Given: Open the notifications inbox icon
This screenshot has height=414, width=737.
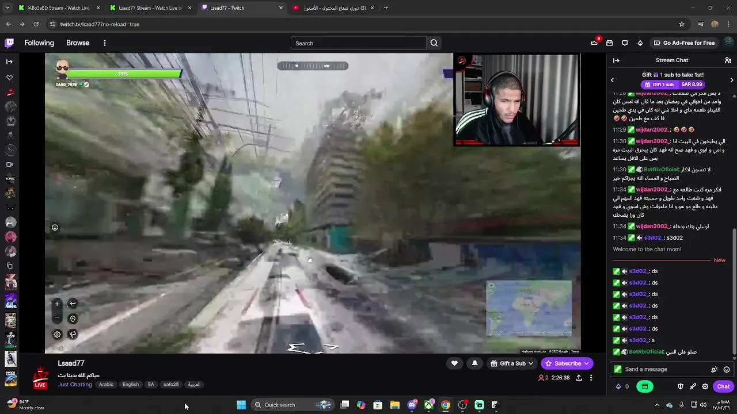Looking at the screenshot, I should (x=609, y=43).
